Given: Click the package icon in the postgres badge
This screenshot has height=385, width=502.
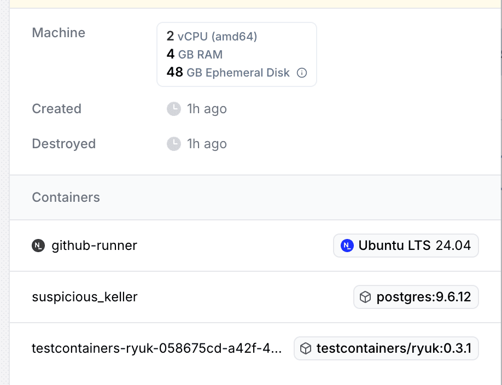Looking at the screenshot, I should click(365, 297).
